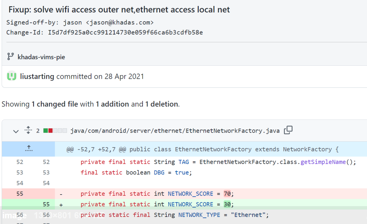Click the expand-all-lines arrows icon beside the file chevron
367x224 pixels.
click(28, 130)
